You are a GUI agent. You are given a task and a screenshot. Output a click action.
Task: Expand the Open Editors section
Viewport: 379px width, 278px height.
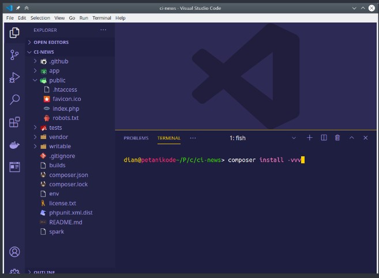tap(72, 42)
